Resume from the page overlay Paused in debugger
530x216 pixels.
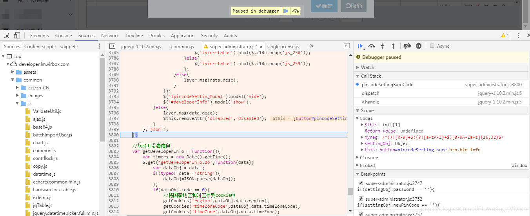coord(286,11)
